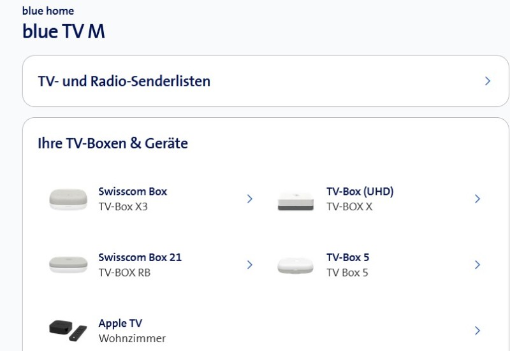Click the Swisscom Box 21 device image
This screenshot has width=510, height=351.
(x=68, y=265)
